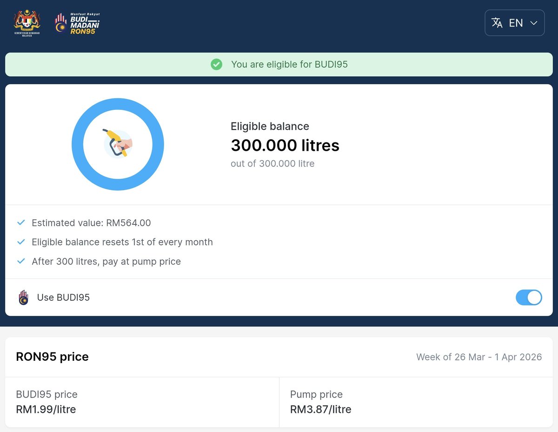558x432 pixels.
Task: Click the checkmark beside balance resets line
Action: coord(21,242)
